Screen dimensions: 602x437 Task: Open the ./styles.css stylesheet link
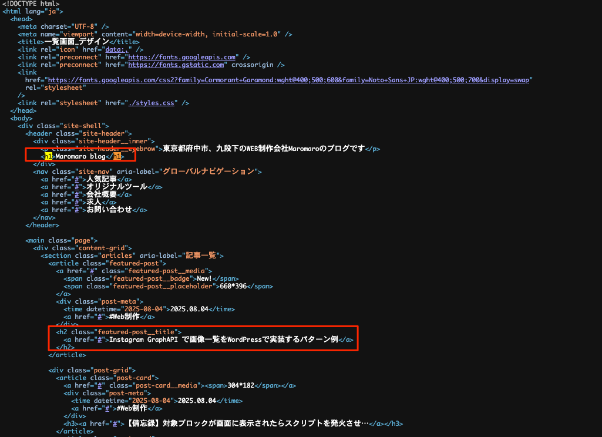tap(152, 103)
